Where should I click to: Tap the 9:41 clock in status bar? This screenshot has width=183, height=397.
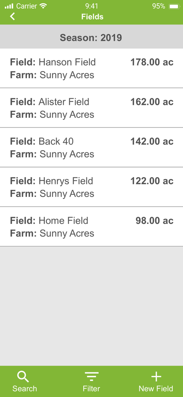tap(91, 6)
